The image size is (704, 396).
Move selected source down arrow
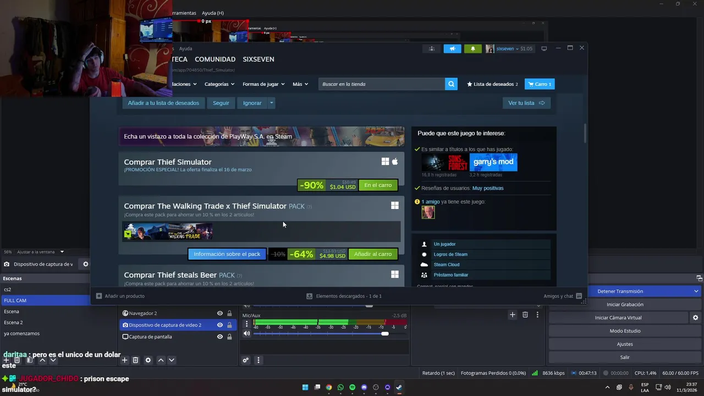tap(172, 360)
